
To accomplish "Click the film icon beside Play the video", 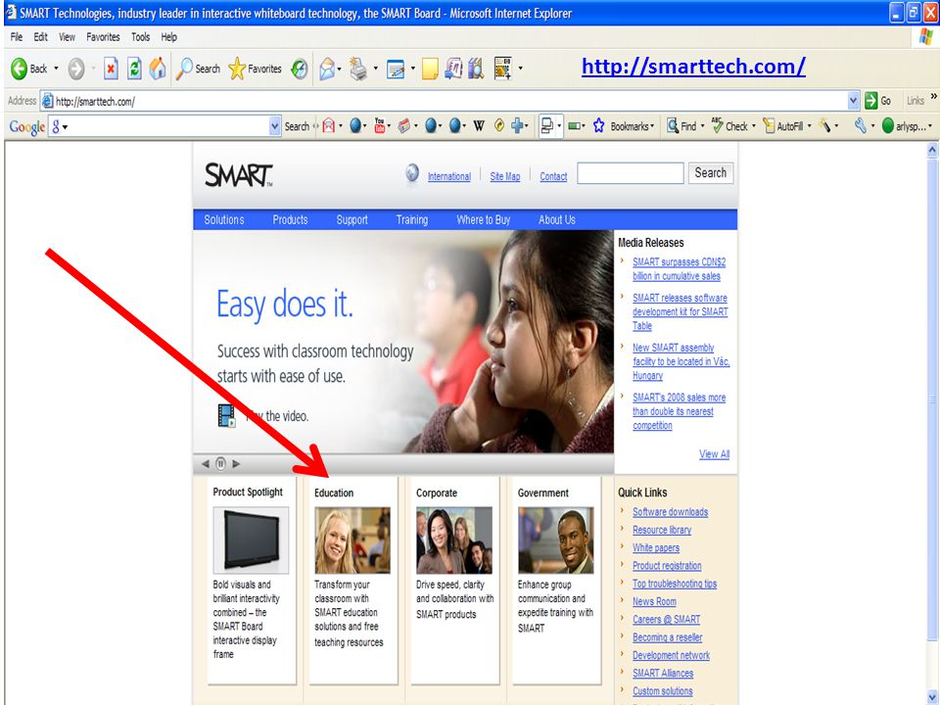I will click(226, 415).
